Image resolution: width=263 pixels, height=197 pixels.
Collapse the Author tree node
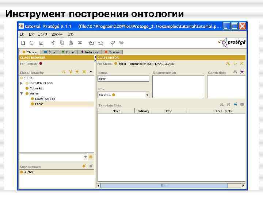pos(21,93)
